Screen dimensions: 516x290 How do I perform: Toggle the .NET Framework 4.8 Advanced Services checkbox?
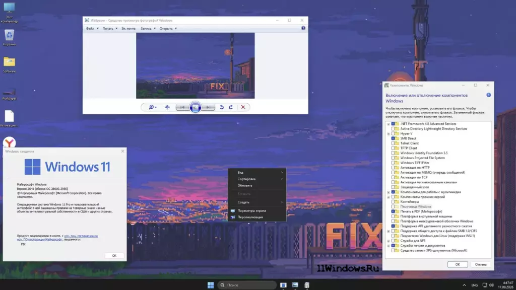tap(393, 124)
